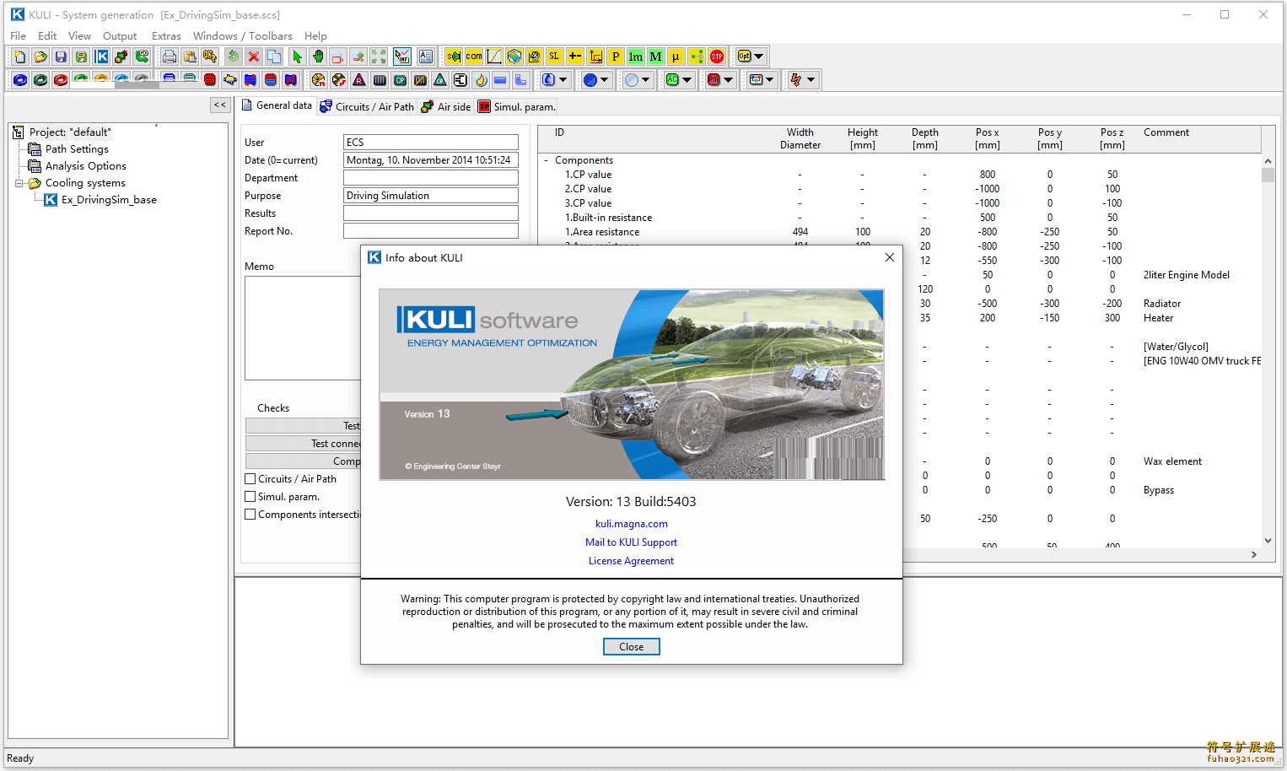Select Path Settings in project tree
Screen dimensions: 1287x771
77,149
